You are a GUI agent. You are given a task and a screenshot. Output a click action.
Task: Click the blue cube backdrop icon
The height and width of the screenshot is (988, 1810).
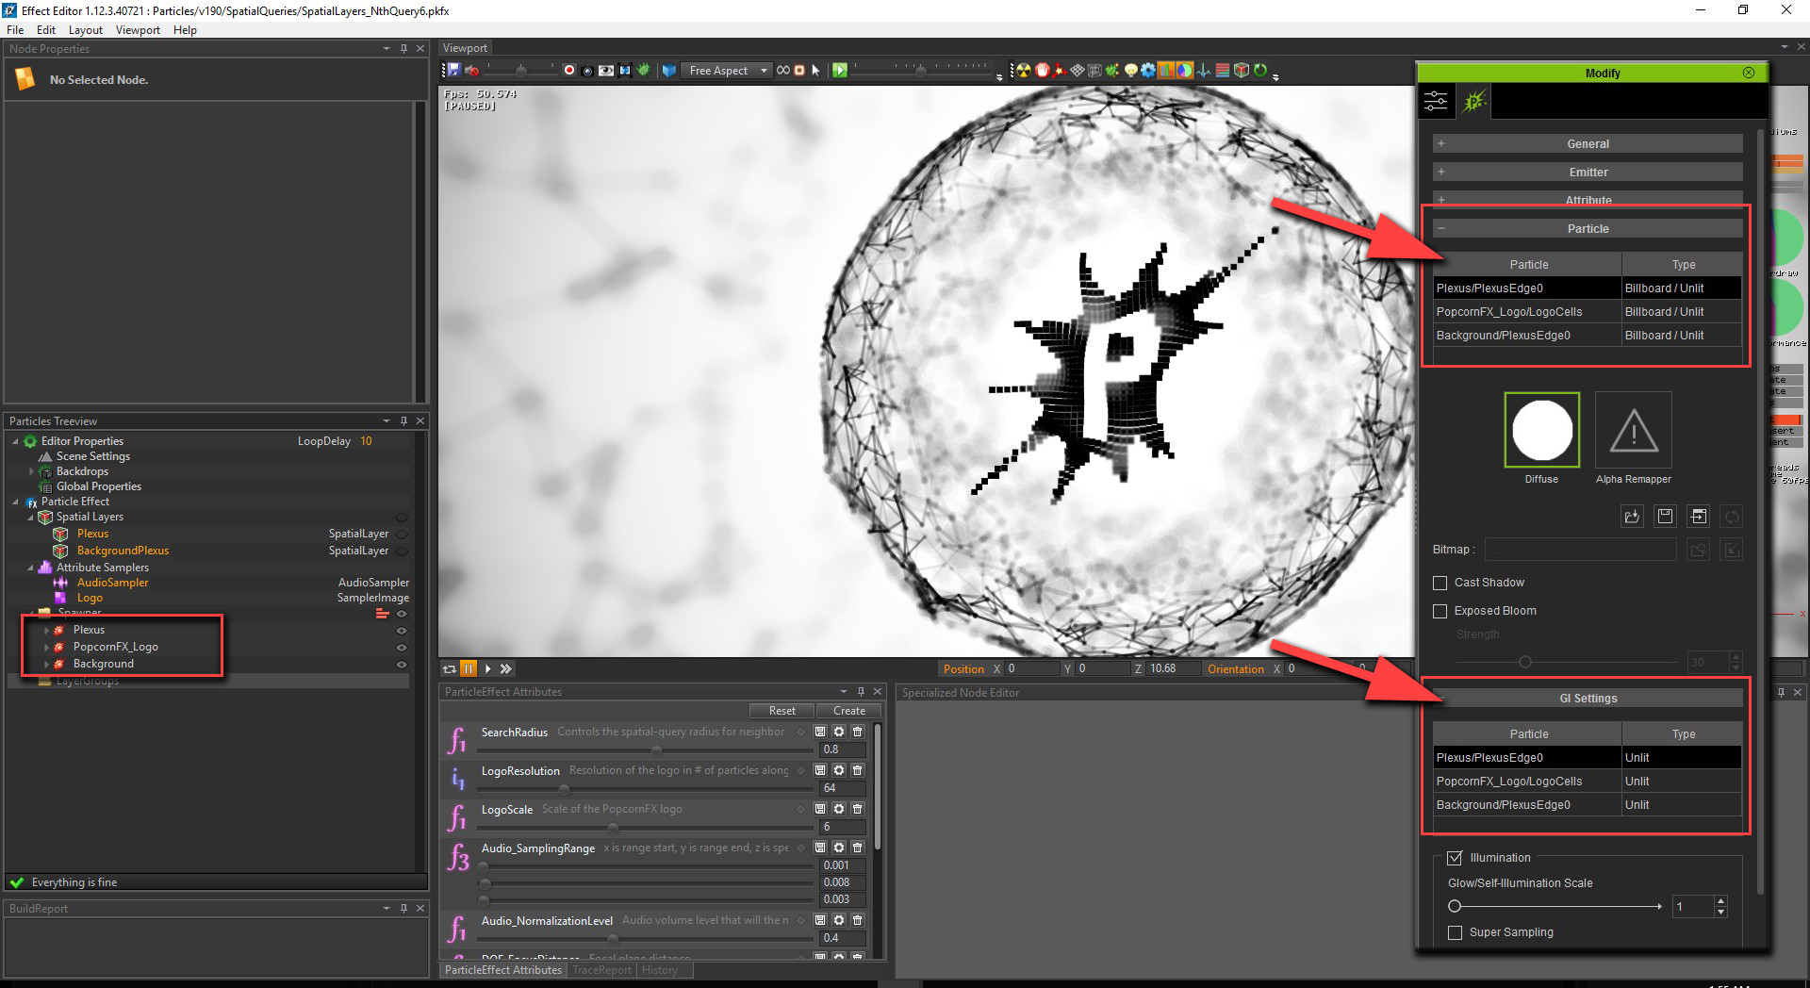[x=669, y=70]
